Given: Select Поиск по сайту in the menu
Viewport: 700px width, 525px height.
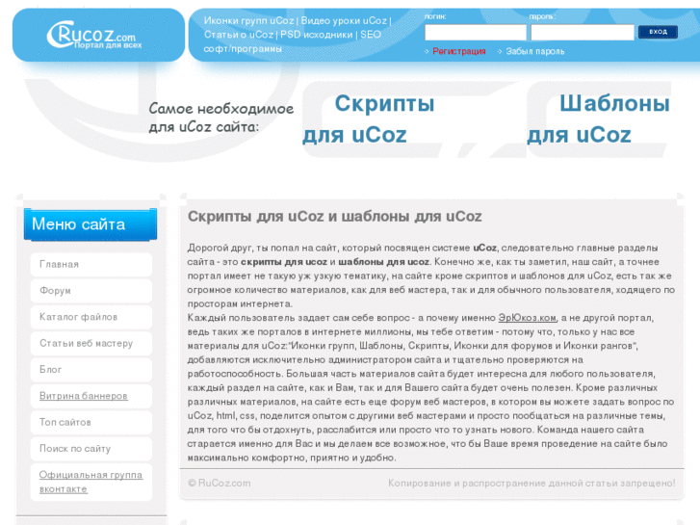Looking at the screenshot, I should point(91,449).
